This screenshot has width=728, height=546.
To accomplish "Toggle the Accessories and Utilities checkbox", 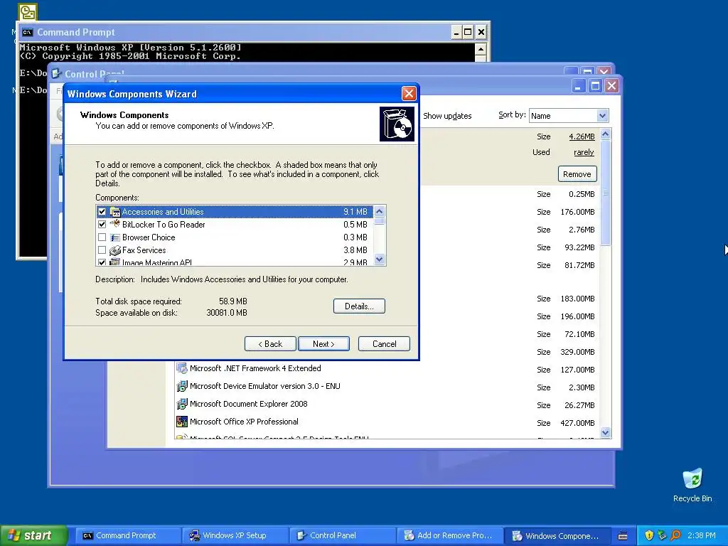I will [x=102, y=212].
